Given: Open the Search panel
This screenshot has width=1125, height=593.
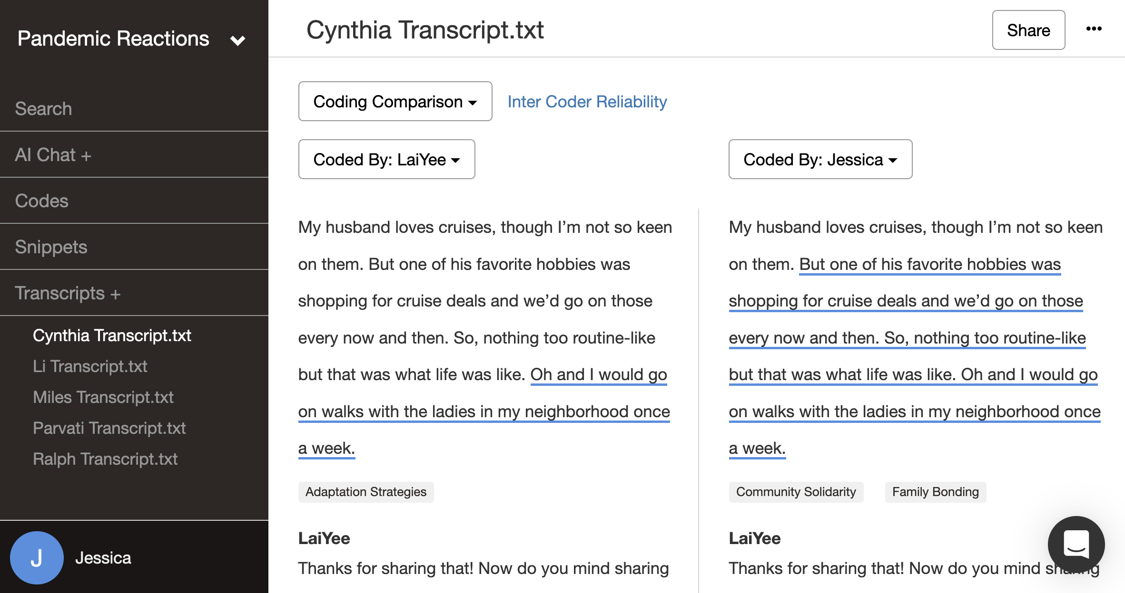Looking at the screenshot, I should tap(43, 108).
